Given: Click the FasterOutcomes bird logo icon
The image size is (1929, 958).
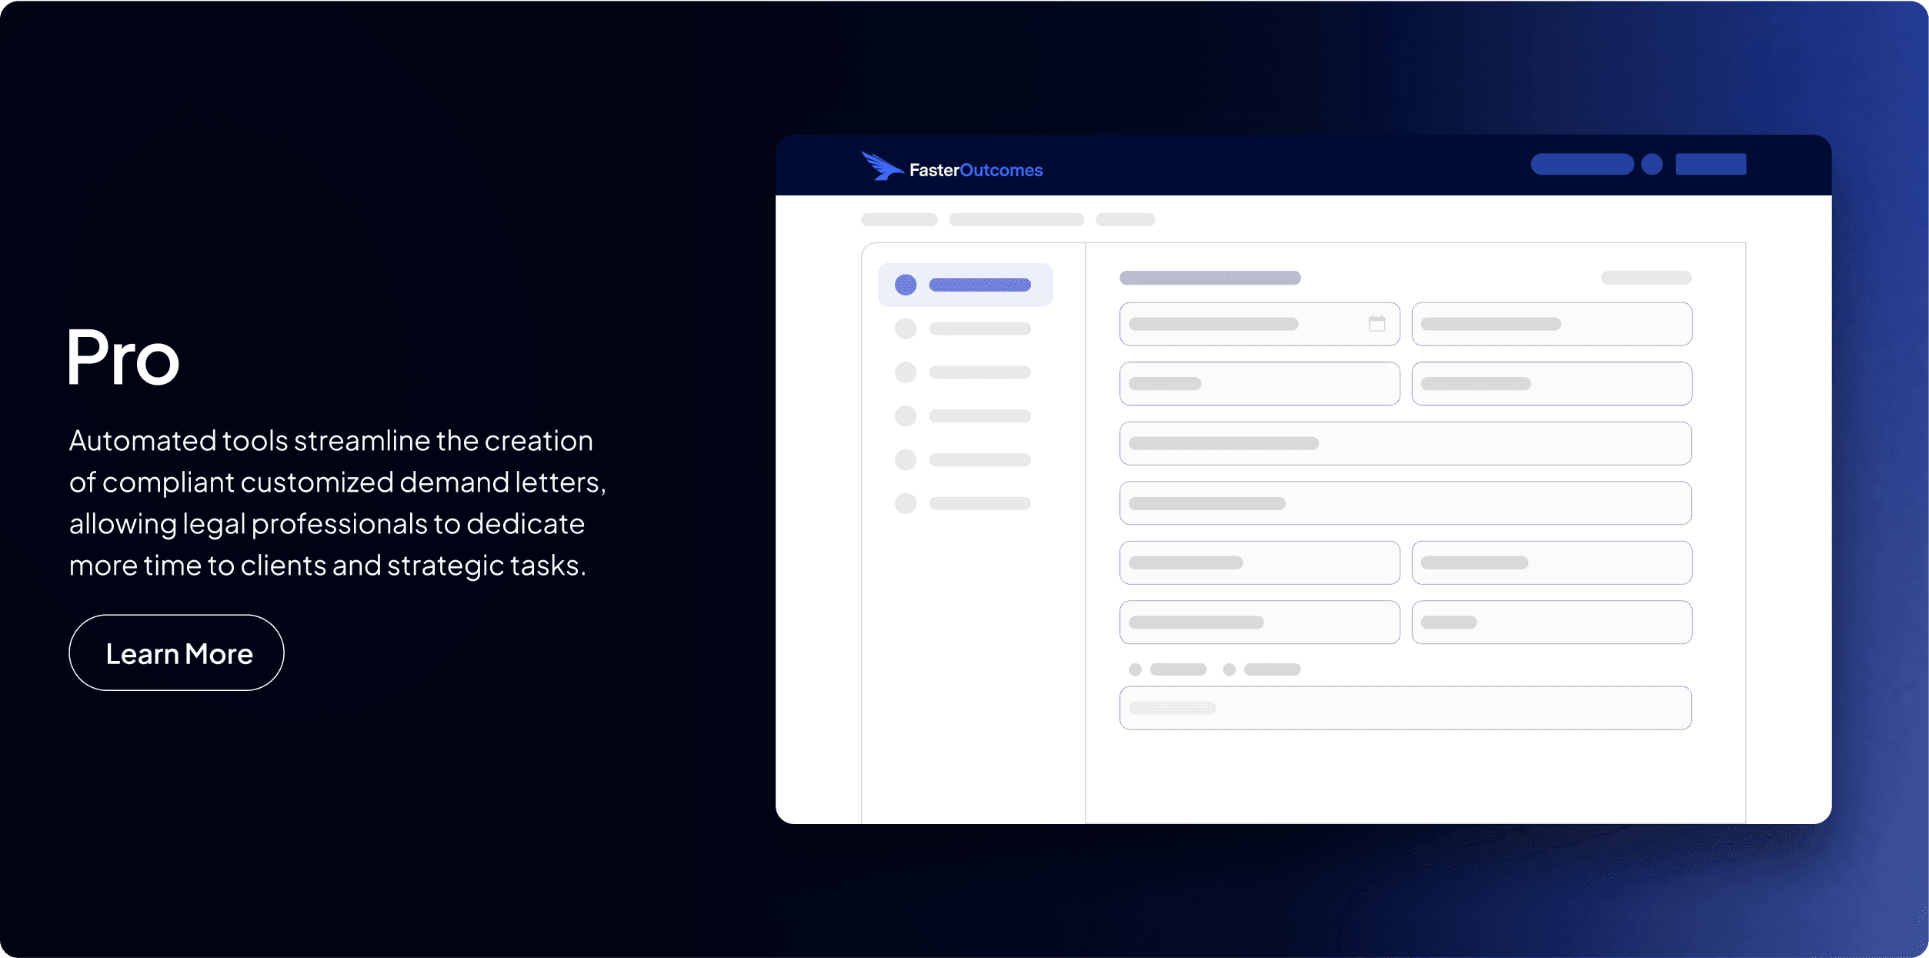Looking at the screenshot, I should click(x=881, y=166).
